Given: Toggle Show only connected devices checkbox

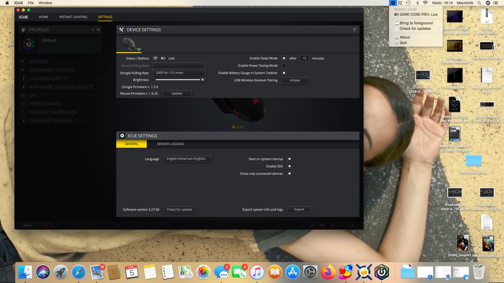Looking at the screenshot, I should [289, 173].
